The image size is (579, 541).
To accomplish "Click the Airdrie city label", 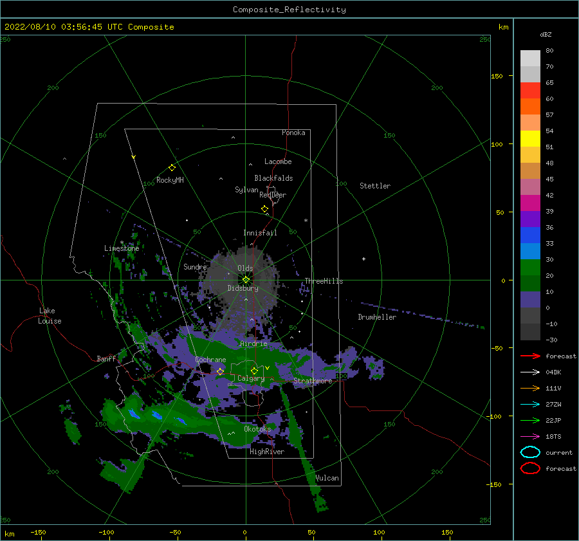I will click(253, 344).
